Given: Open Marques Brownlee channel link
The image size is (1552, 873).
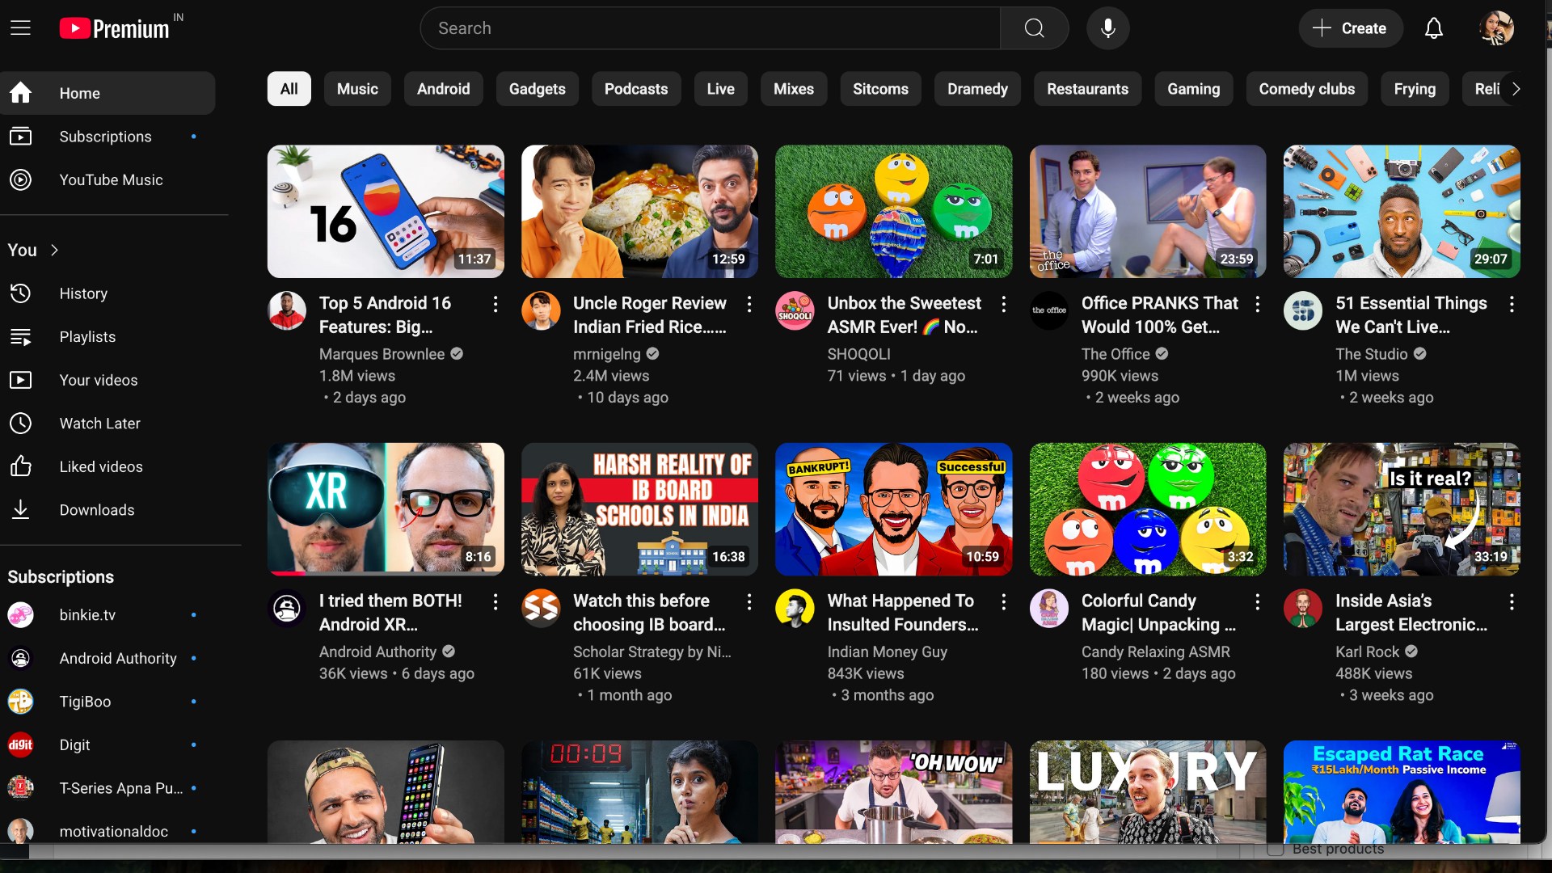Looking at the screenshot, I should tap(382, 354).
